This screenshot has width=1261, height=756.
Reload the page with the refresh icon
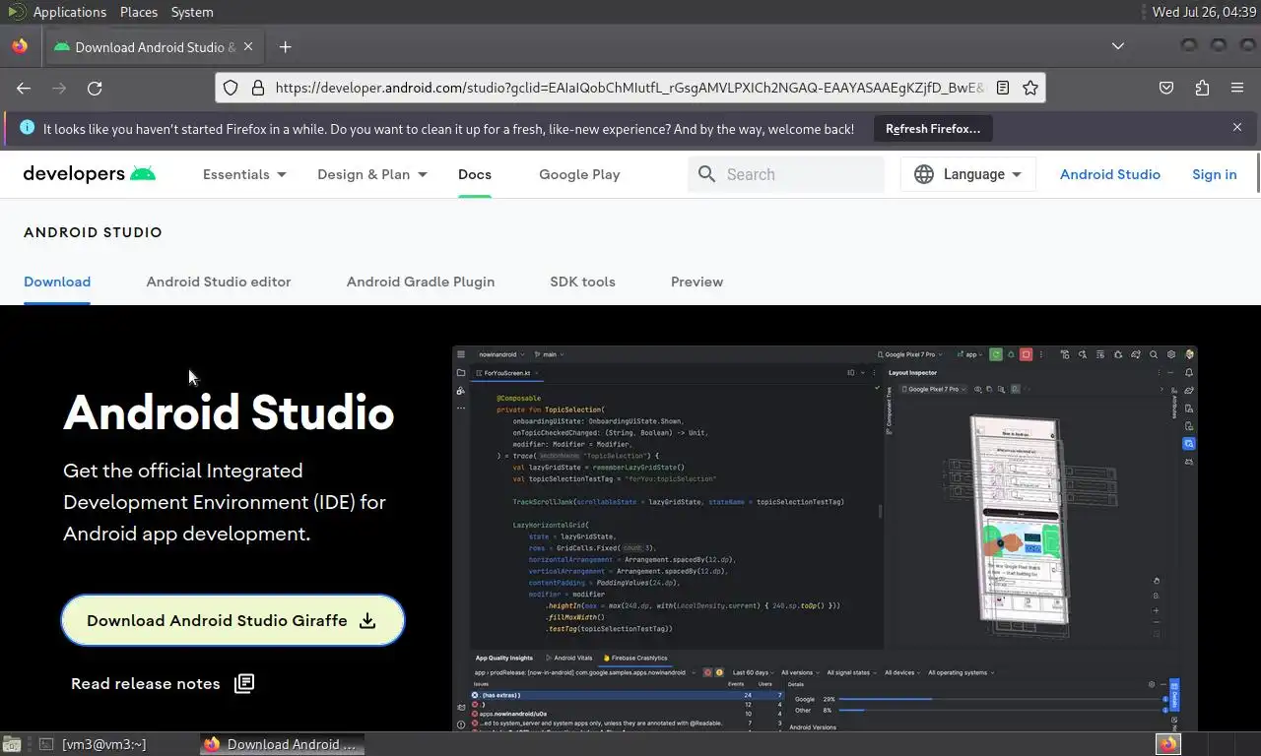click(95, 88)
